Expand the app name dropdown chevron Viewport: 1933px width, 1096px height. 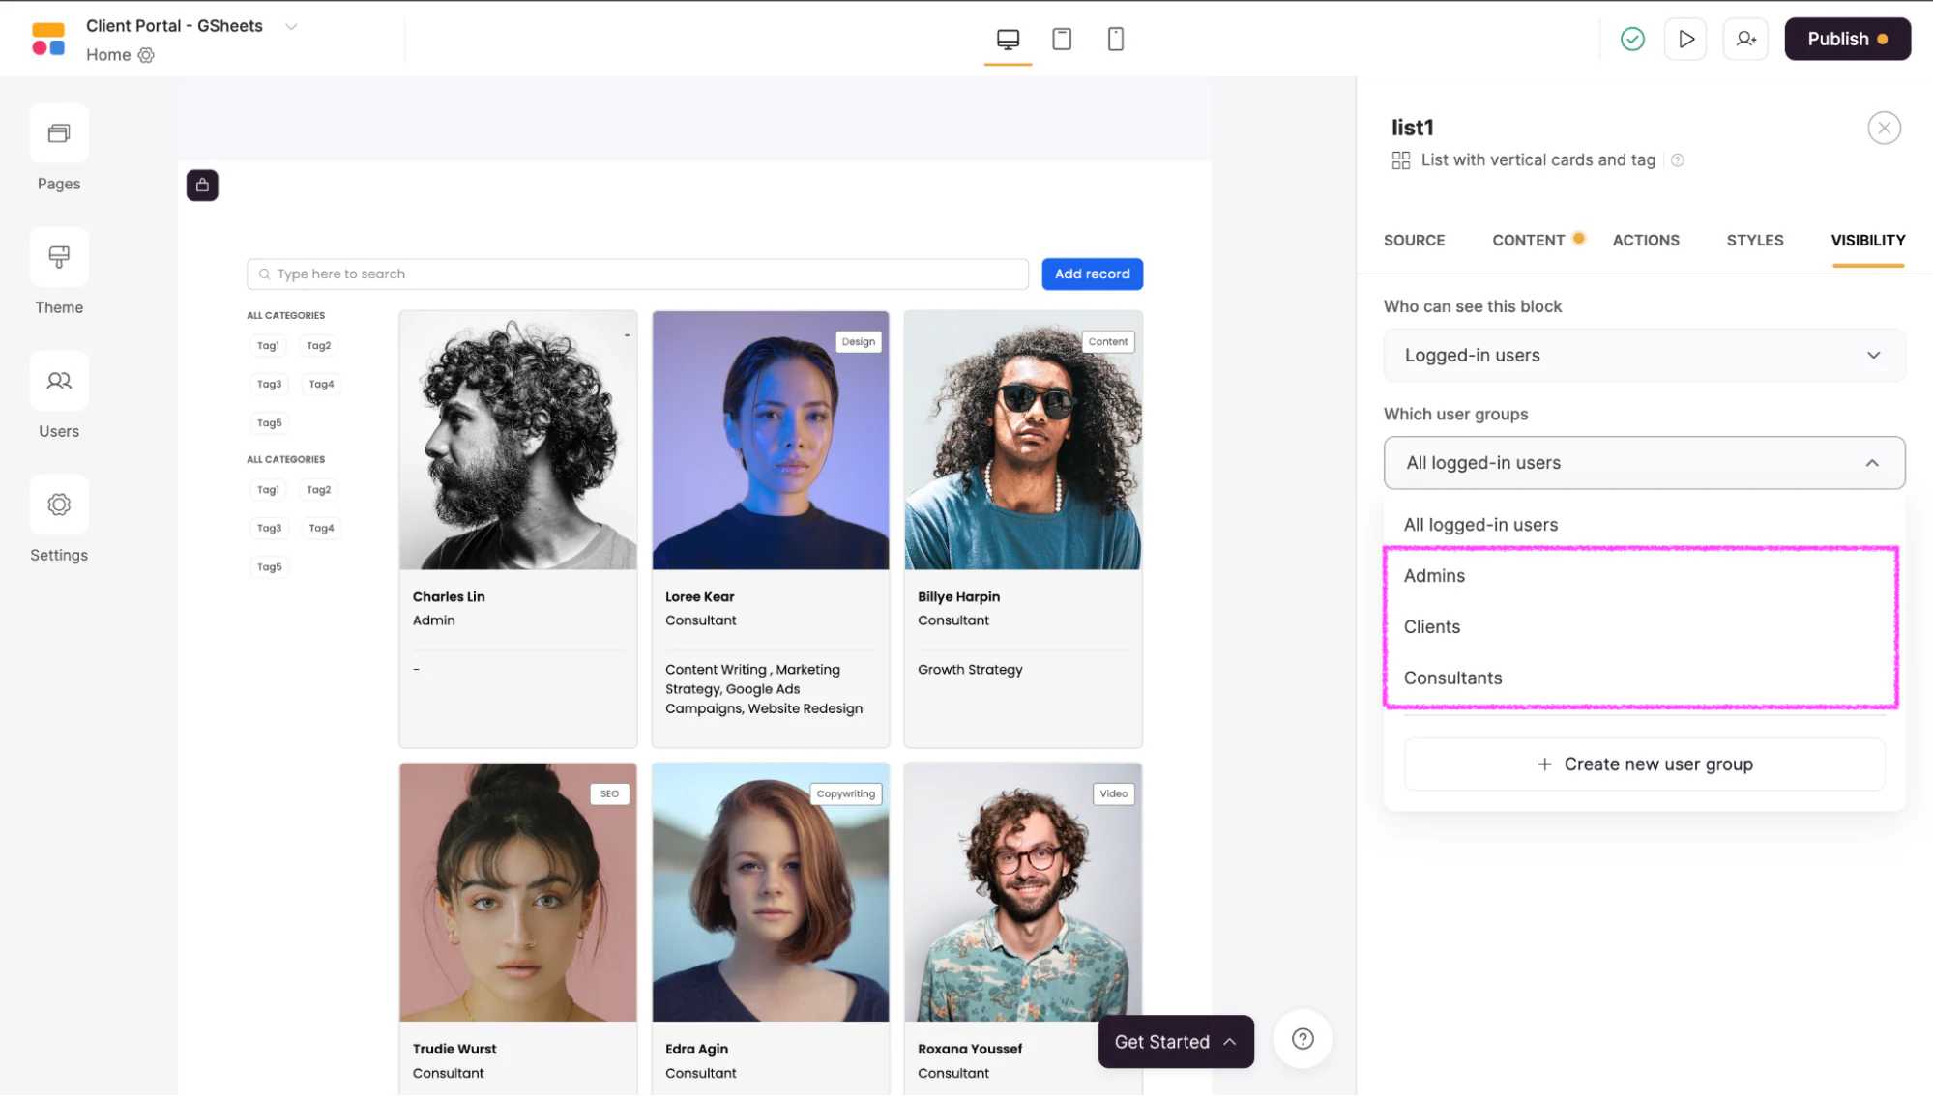(x=291, y=26)
